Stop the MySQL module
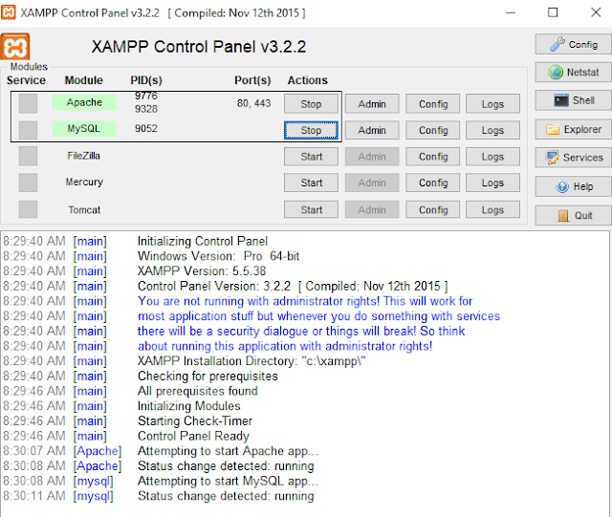Image resolution: width=612 pixels, height=517 pixels. click(x=311, y=130)
